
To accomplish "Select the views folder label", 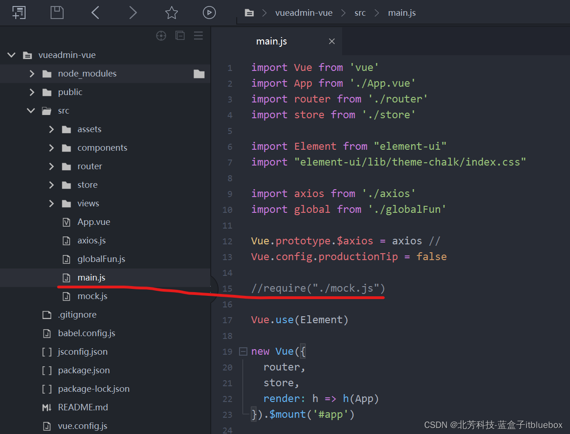I will pos(88,204).
